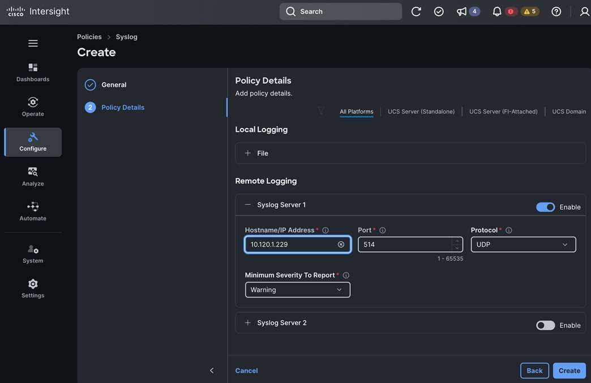Screen dimensions: 591x383
Task: Increment the Port value
Action: (x=457, y=241)
